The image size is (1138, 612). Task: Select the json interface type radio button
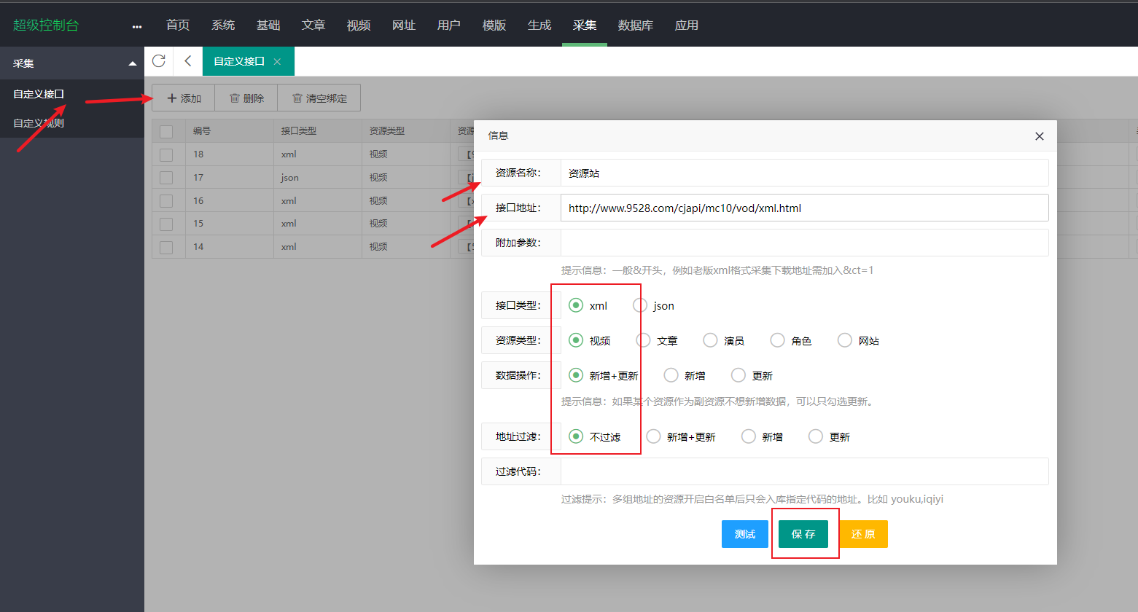640,305
